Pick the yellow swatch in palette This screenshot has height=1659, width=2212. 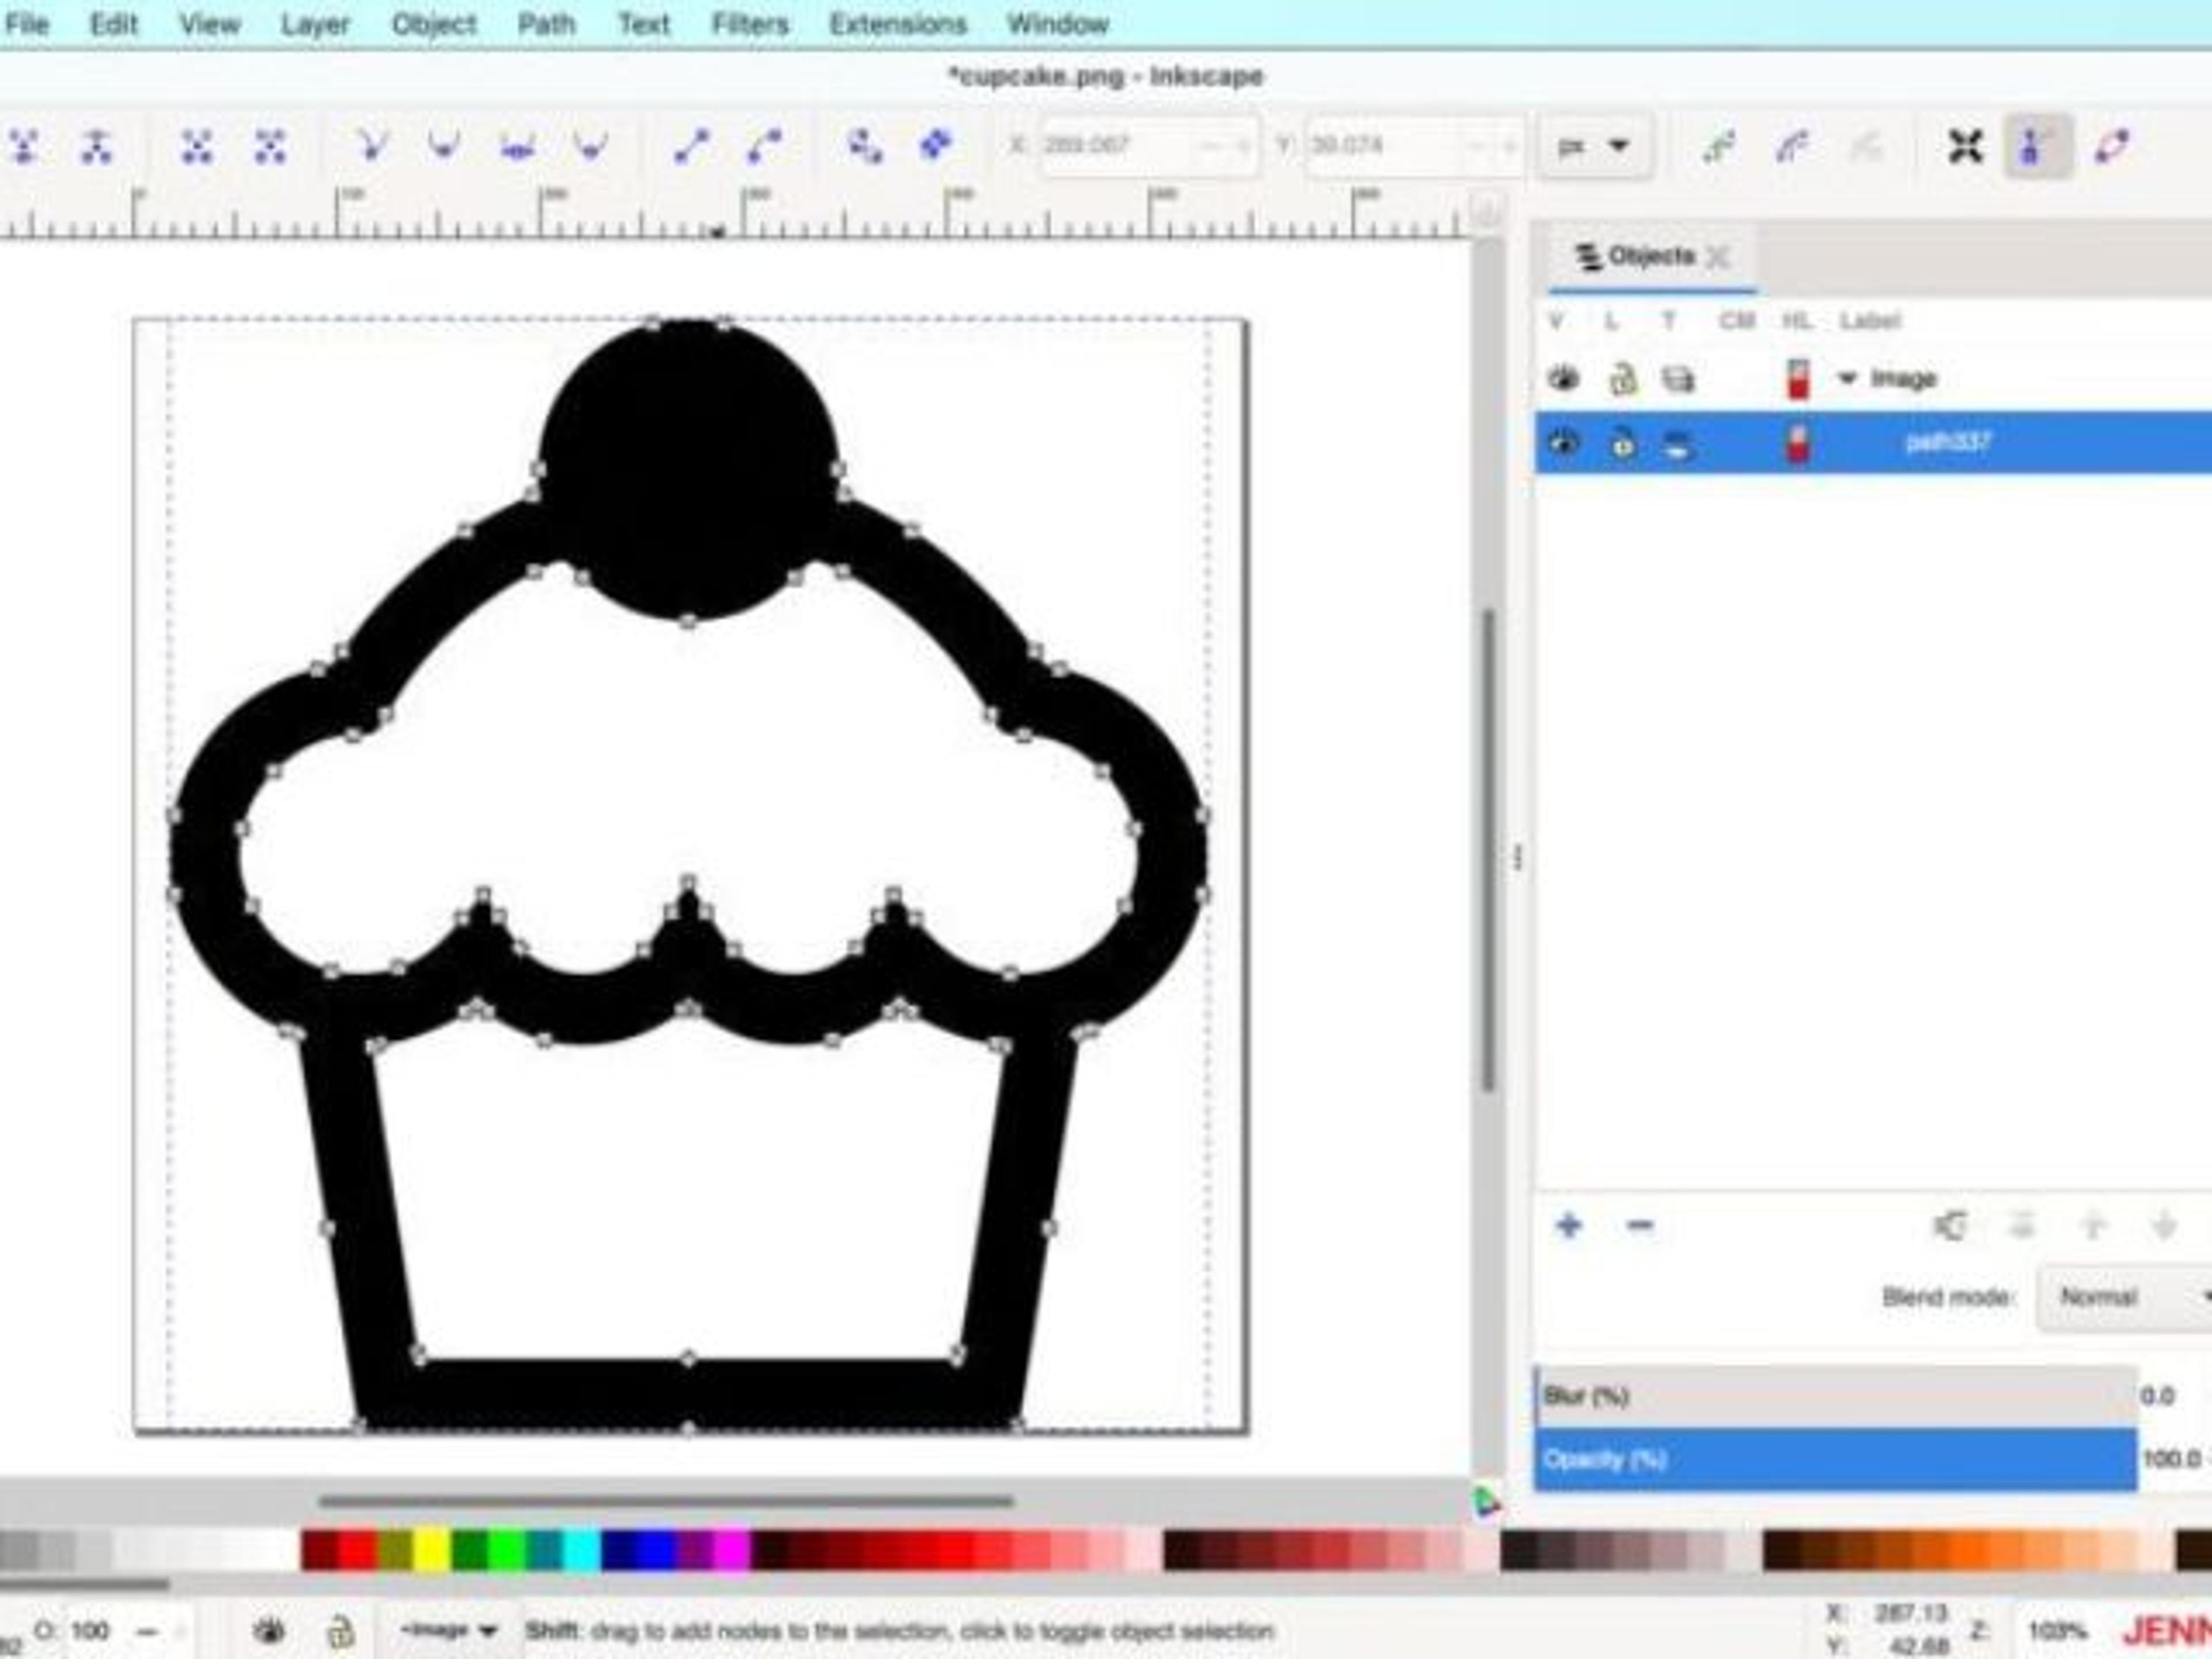pyautogui.click(x=432, y=1550)
